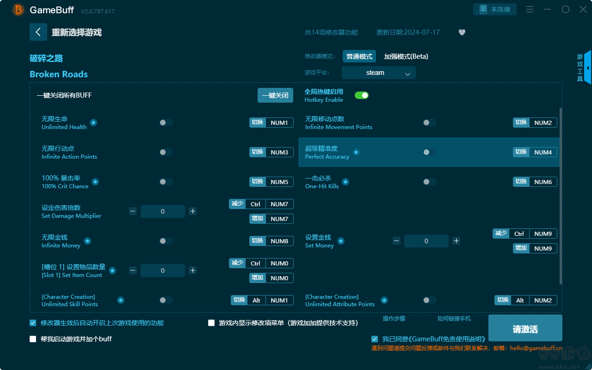Click 重新选择游戏 title text
This screenshot has height=370, width=592.
click(x=77, y=32)
